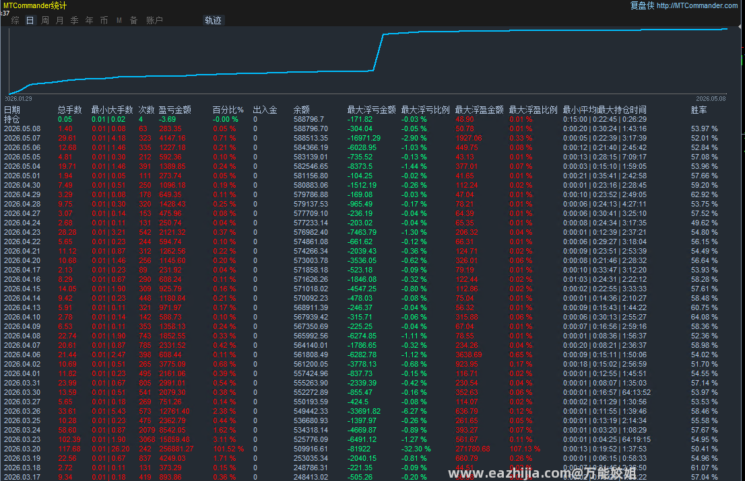The width and height of the screenshot is (745, 481).
Task: Click the MTCommander统计 window title
Action: click(34, 5)
